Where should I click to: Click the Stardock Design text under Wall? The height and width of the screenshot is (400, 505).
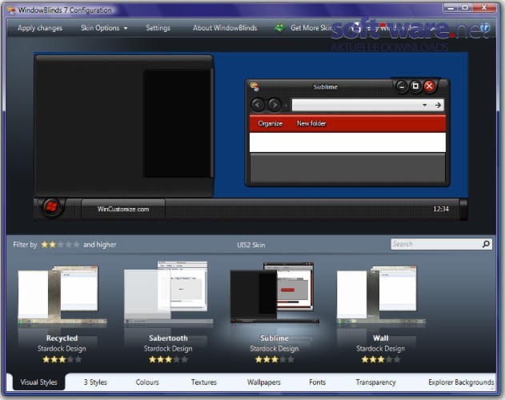(x=381, y=349)
